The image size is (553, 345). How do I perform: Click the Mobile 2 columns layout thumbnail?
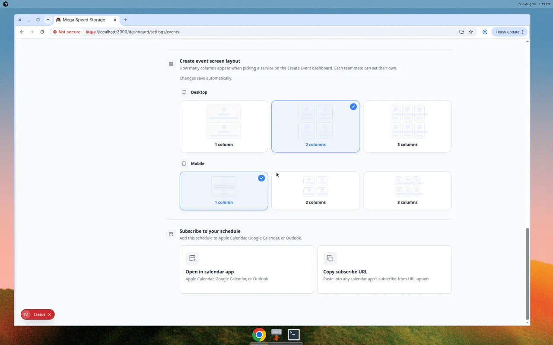(x=315, y=186)
